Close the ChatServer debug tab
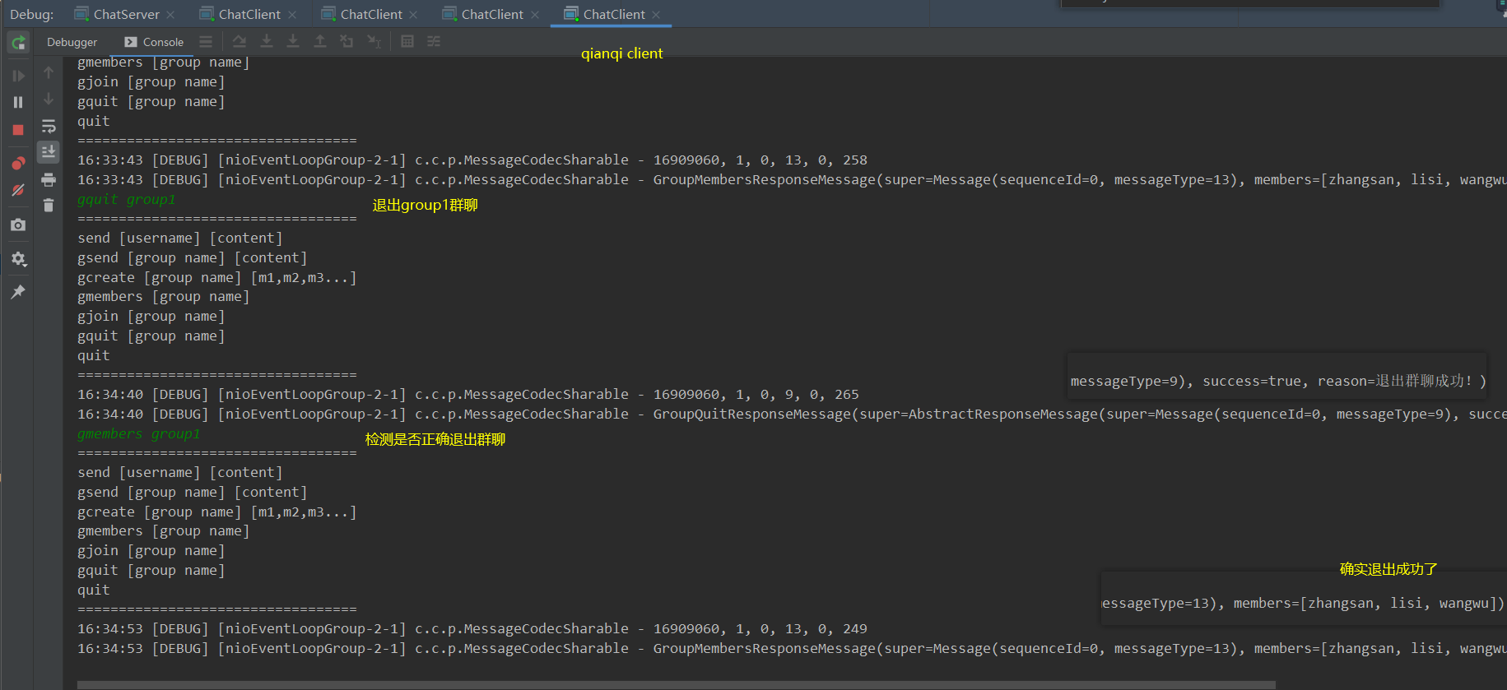 point(170,15)
